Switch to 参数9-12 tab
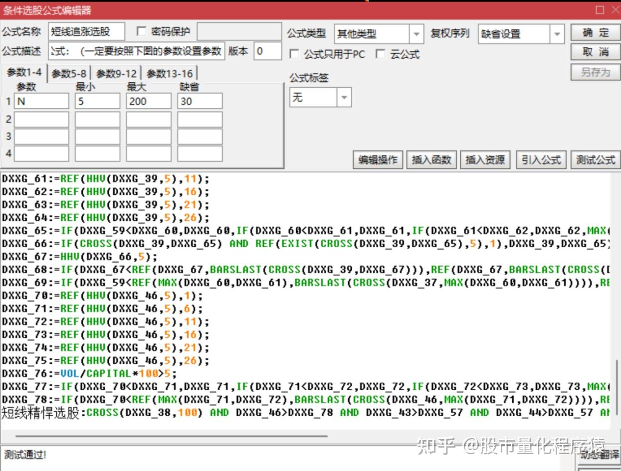 tap(116, 74)
